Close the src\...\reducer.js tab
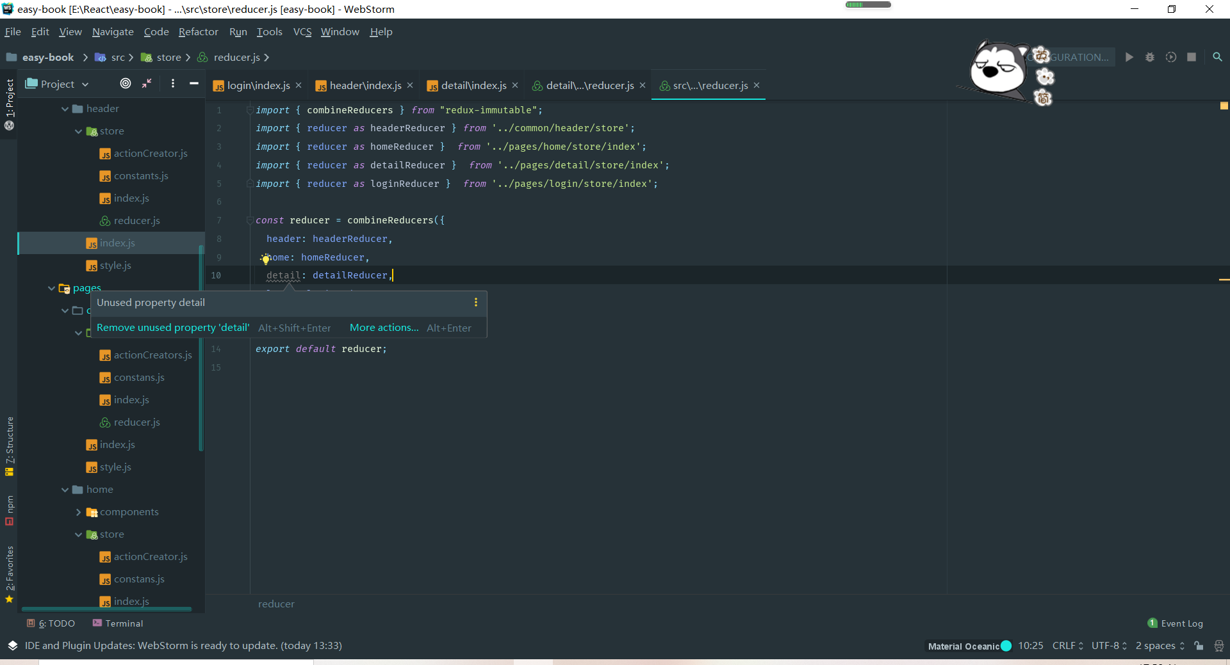 [x=757, y=85]
